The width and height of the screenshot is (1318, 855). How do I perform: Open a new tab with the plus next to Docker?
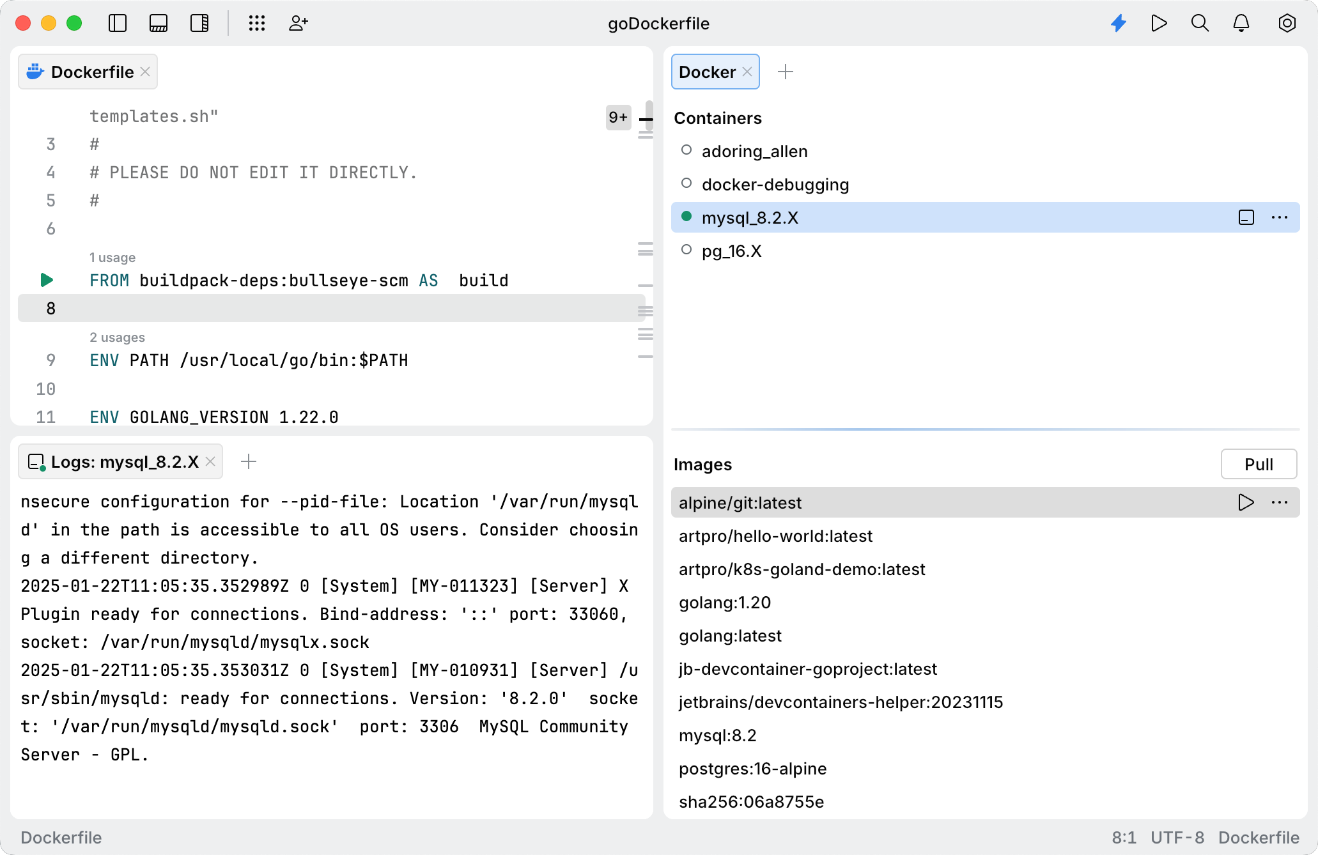click(x=786, y=72)
